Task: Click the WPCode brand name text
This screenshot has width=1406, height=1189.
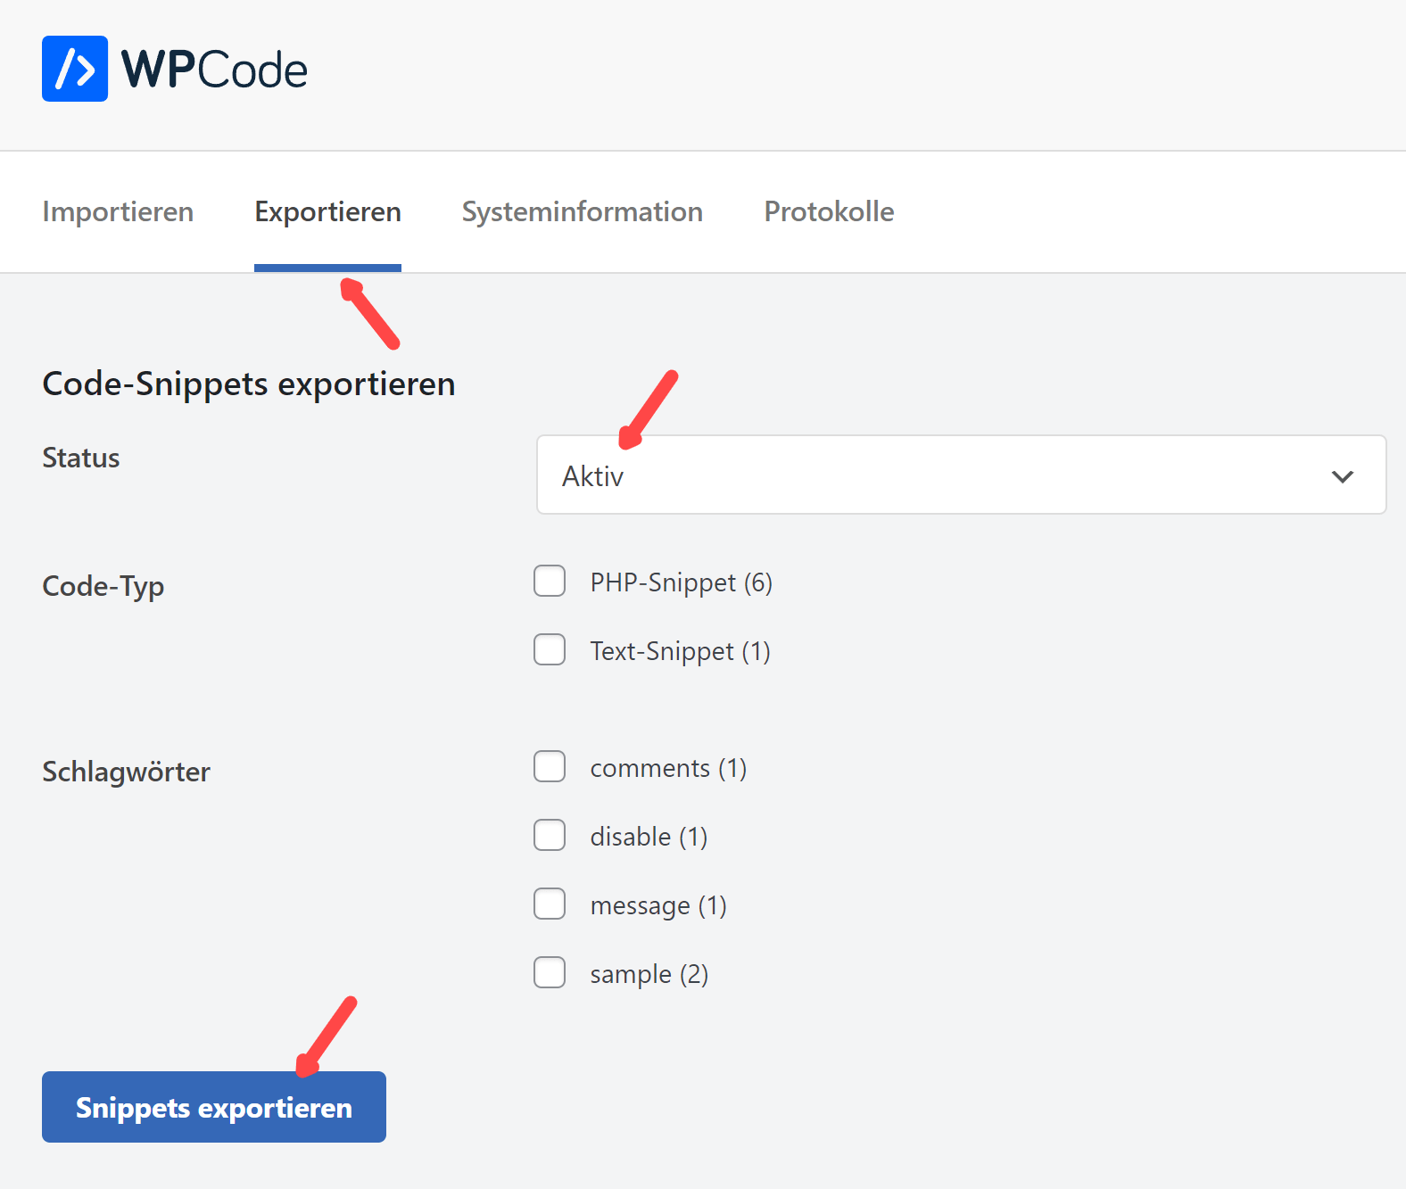Action: point(214,70)
